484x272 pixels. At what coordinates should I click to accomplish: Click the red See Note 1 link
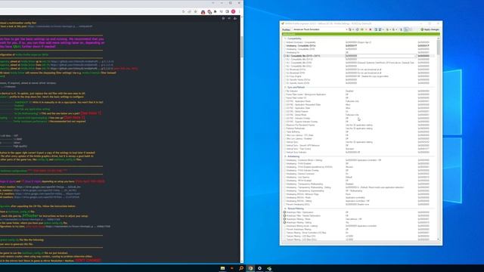tap(91, 113)
